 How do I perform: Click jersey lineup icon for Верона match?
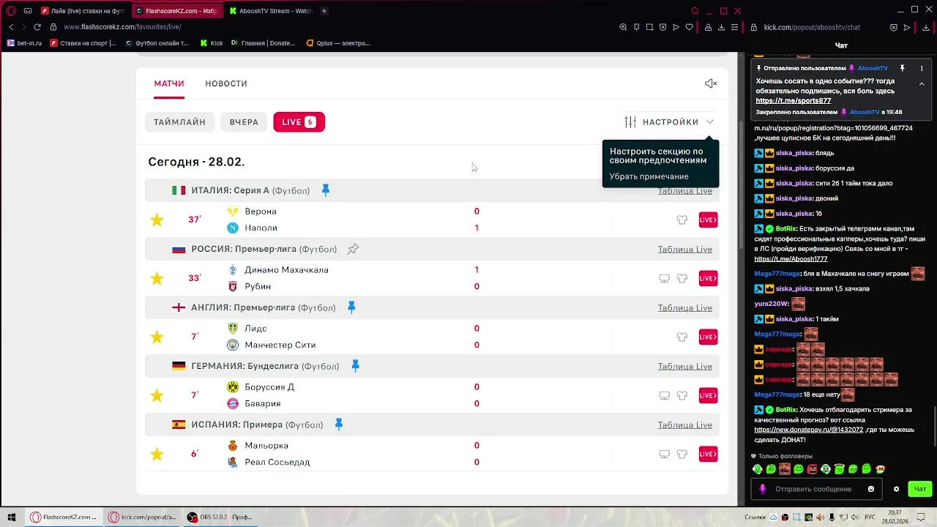(682, 220)
